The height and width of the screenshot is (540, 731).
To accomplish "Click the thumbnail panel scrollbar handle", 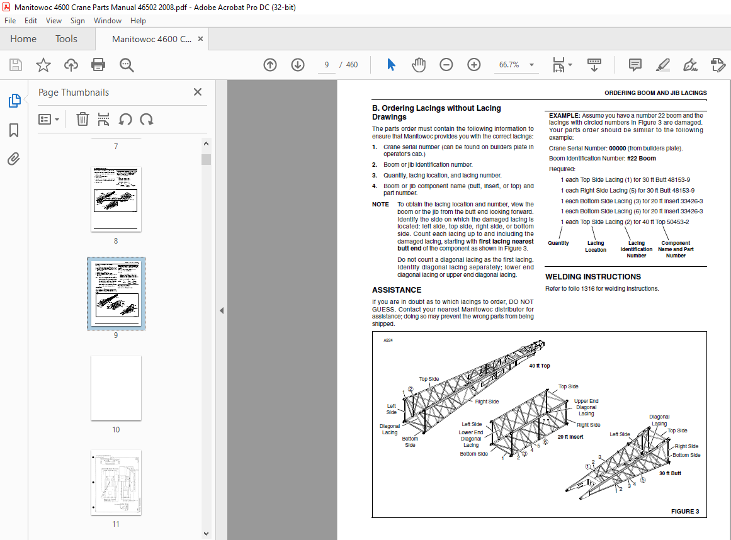I will tap(206, 159).
